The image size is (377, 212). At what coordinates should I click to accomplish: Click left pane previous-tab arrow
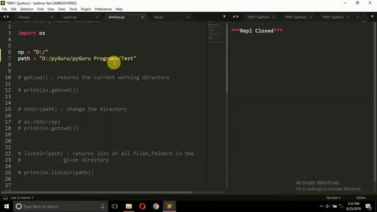[x=4, y=16]
